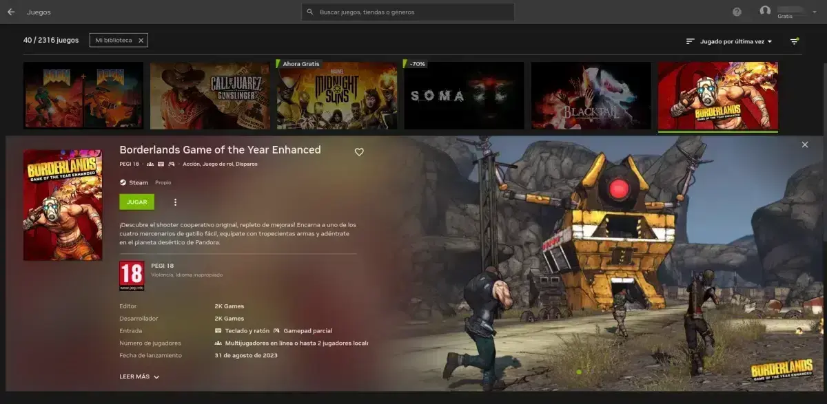Select the Midnight Suns game thumbnail
Viewport: 827px width, 404px height.
[337, 96]
